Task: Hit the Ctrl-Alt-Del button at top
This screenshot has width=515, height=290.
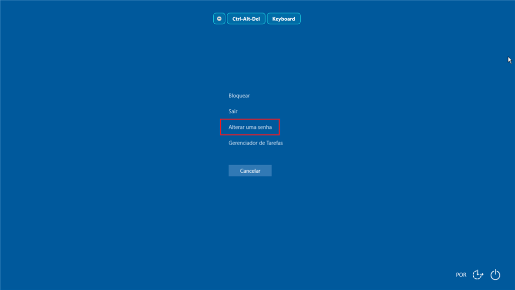Action: pos(246,19)
